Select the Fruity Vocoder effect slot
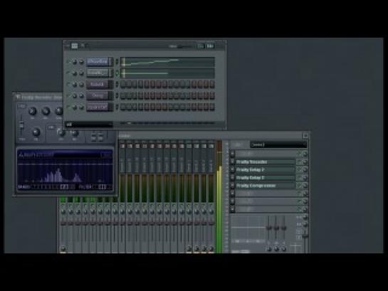This screenshot has height=291, width=388. 266,162
